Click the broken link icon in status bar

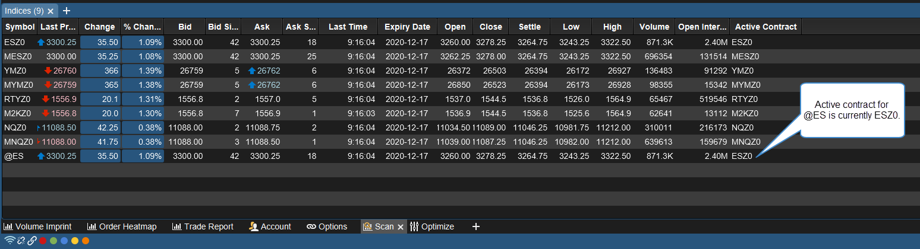pyautogui.click(x=21, y=241)
